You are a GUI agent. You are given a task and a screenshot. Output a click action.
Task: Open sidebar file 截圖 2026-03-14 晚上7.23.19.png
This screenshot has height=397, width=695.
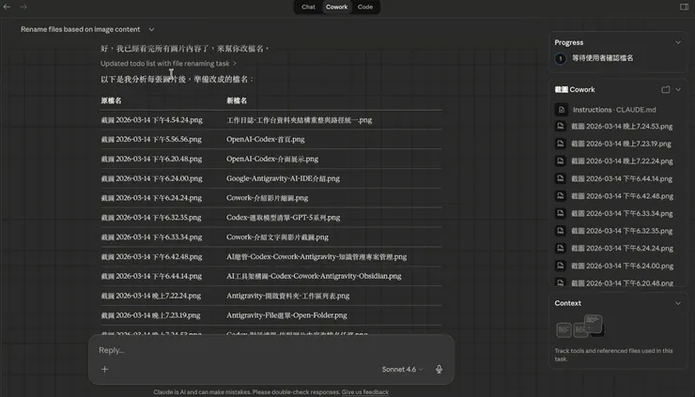click(x=621, y=144)
